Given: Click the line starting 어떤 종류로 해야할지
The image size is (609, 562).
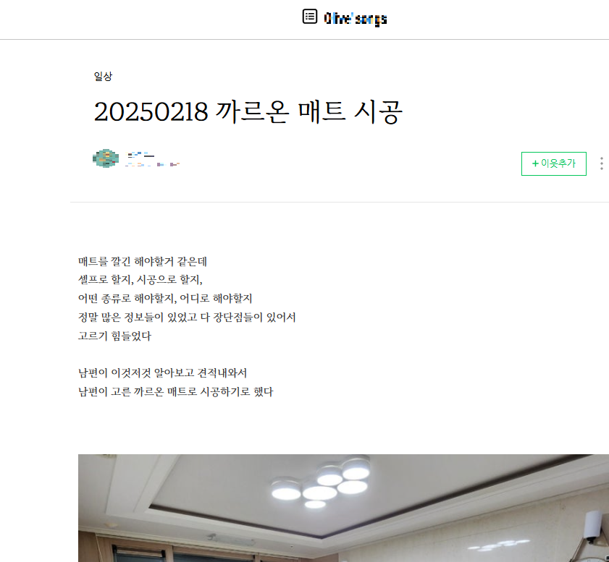Looking at the screenshot, I should pos(165,298).
